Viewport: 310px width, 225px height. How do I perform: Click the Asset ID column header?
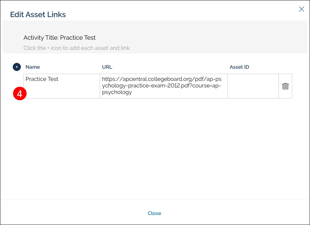coord(239,67)
